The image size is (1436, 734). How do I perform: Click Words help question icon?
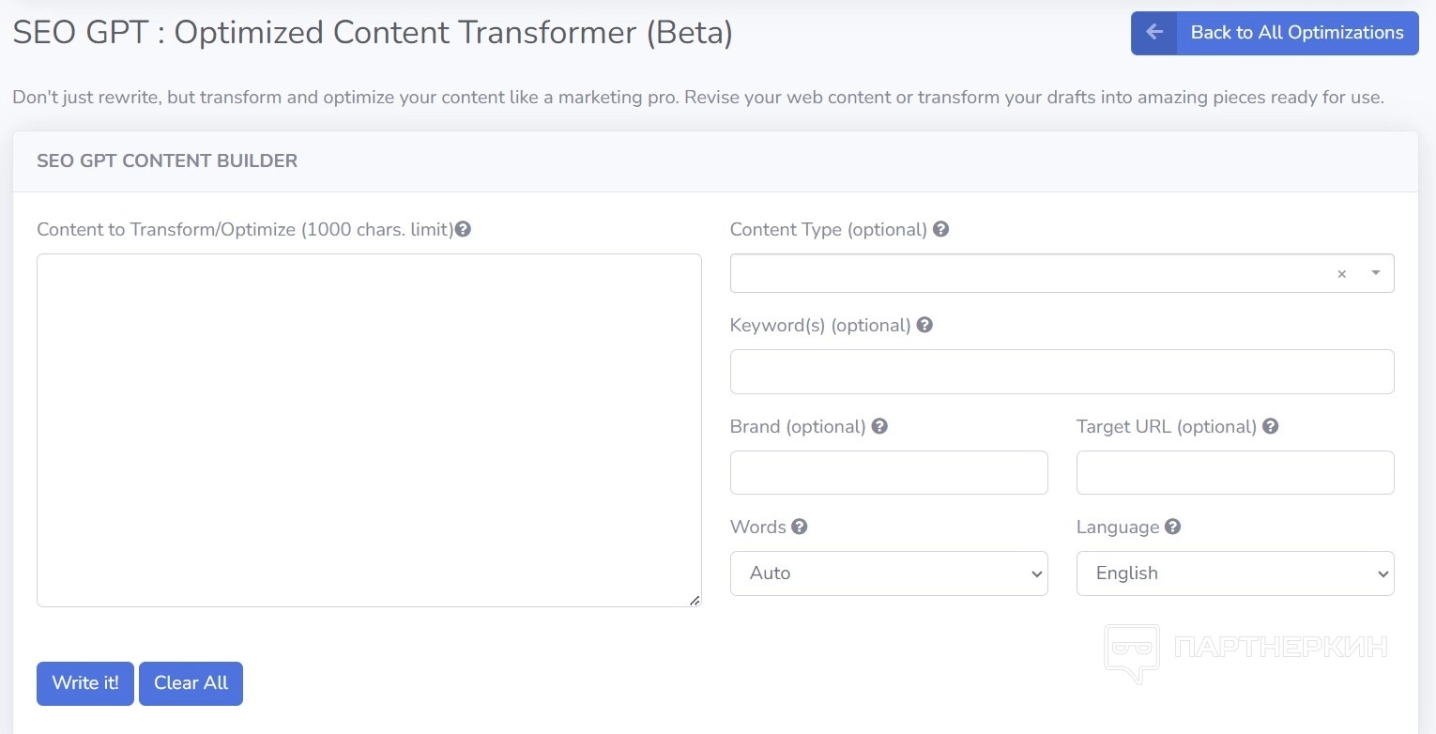click(x=799, y=527)
